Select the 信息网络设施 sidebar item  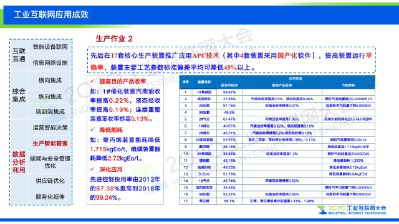point(50,63)
